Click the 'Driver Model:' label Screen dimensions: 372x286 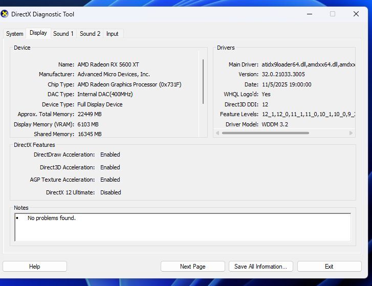click(x=242, y=124)
